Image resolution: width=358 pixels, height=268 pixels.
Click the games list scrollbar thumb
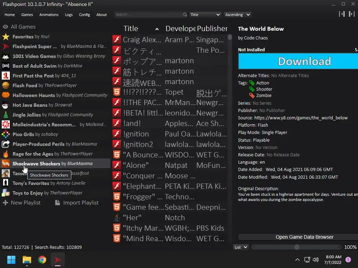pyautogui.click(x=230, y=37)
